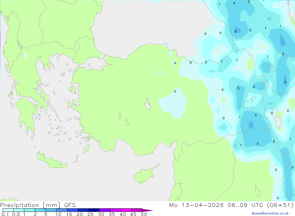Click the 0.1–0.5 mm palest legend swatch
The width and height of the screenshot is (295, 216).
point(8,210)
